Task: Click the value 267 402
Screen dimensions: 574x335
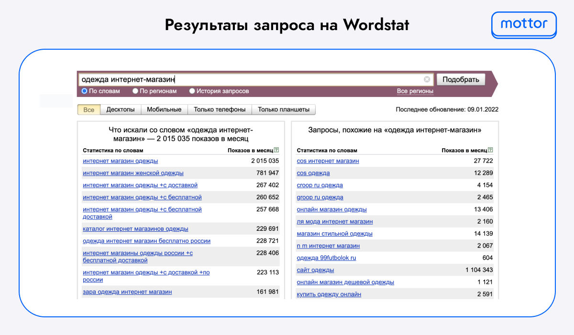Action: 267,185
